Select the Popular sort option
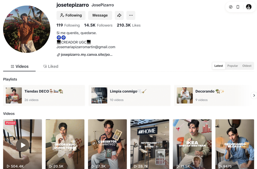257x169 pixels. [232, 66]
